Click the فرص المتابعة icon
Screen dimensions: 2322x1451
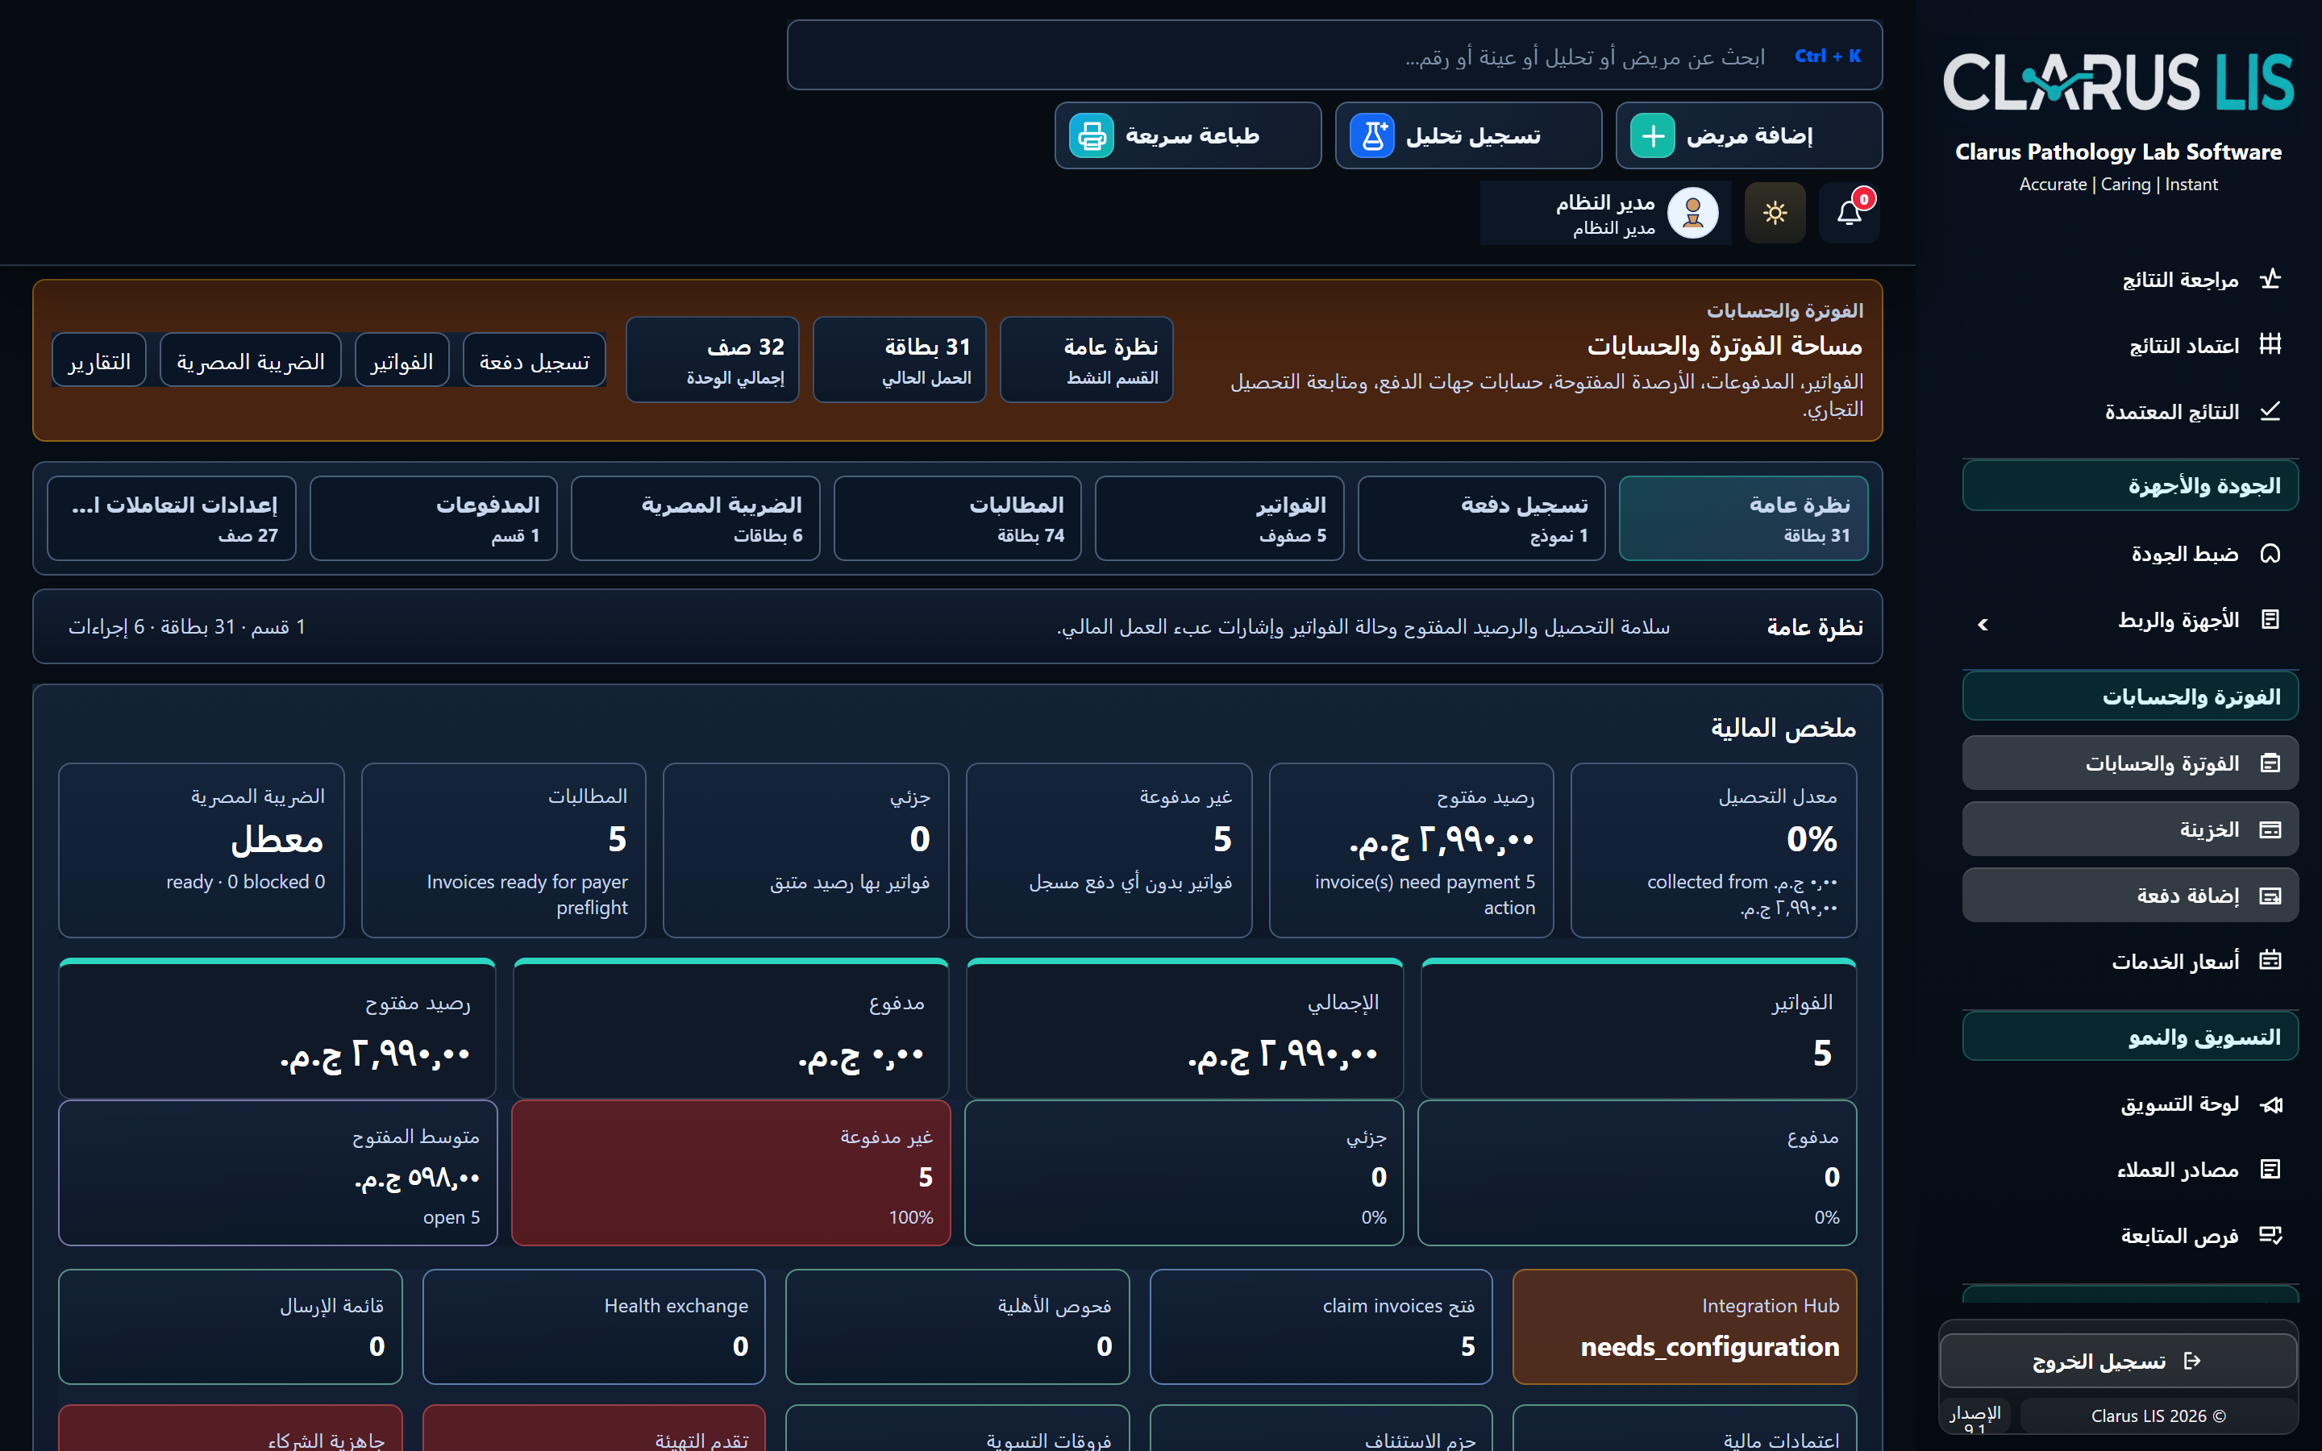point(2270,1236)
